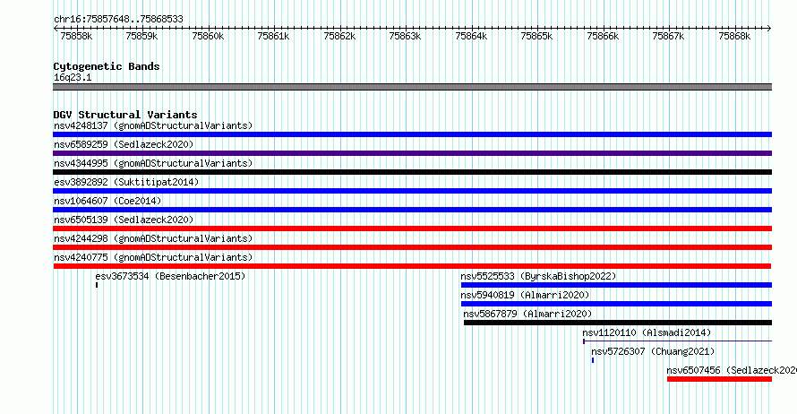Image resolution: width=797 pixels, height=414 pixels.
Task: Open nsv4344995 (gnomADStructuralVariants) label
Action: click(153, 163)
